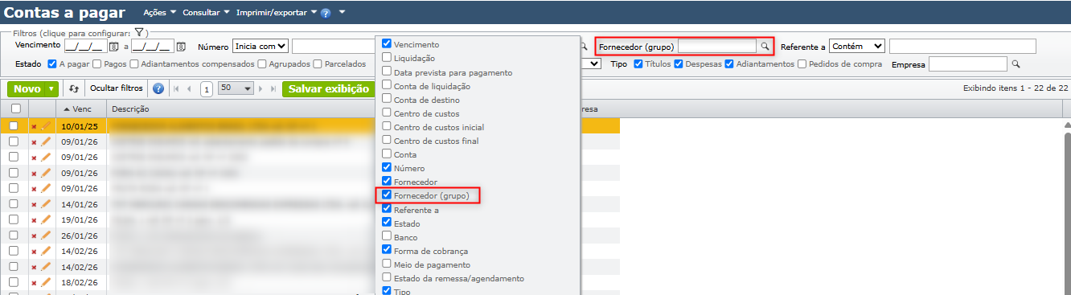Open the Referente a 'Contém' dropdown
Screen dimensions: 1071x295
[857, 47]
